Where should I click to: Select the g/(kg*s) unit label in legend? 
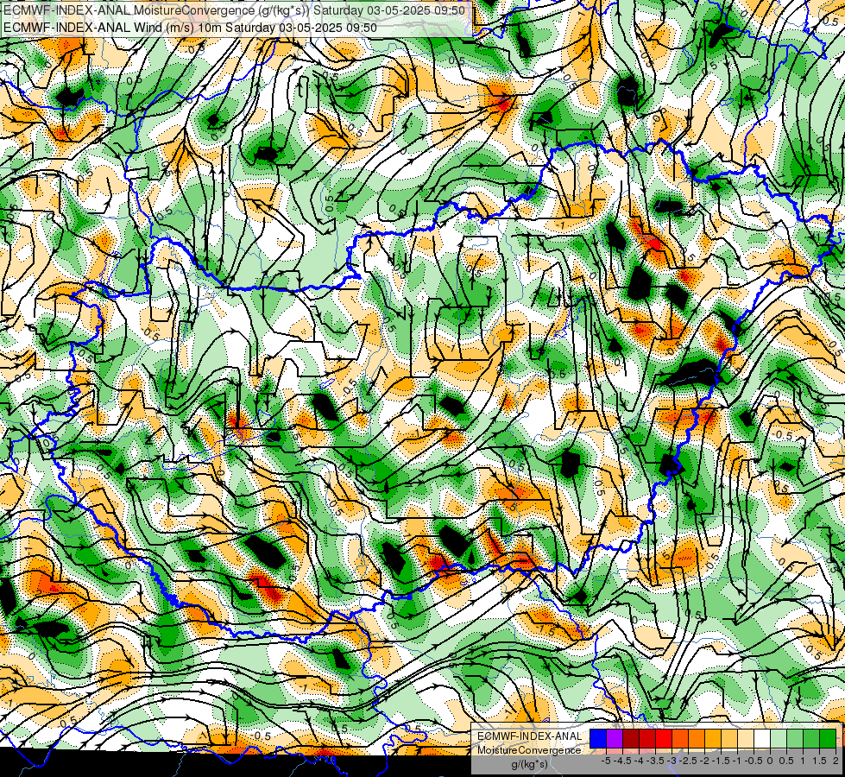click(x=530, y=764)
